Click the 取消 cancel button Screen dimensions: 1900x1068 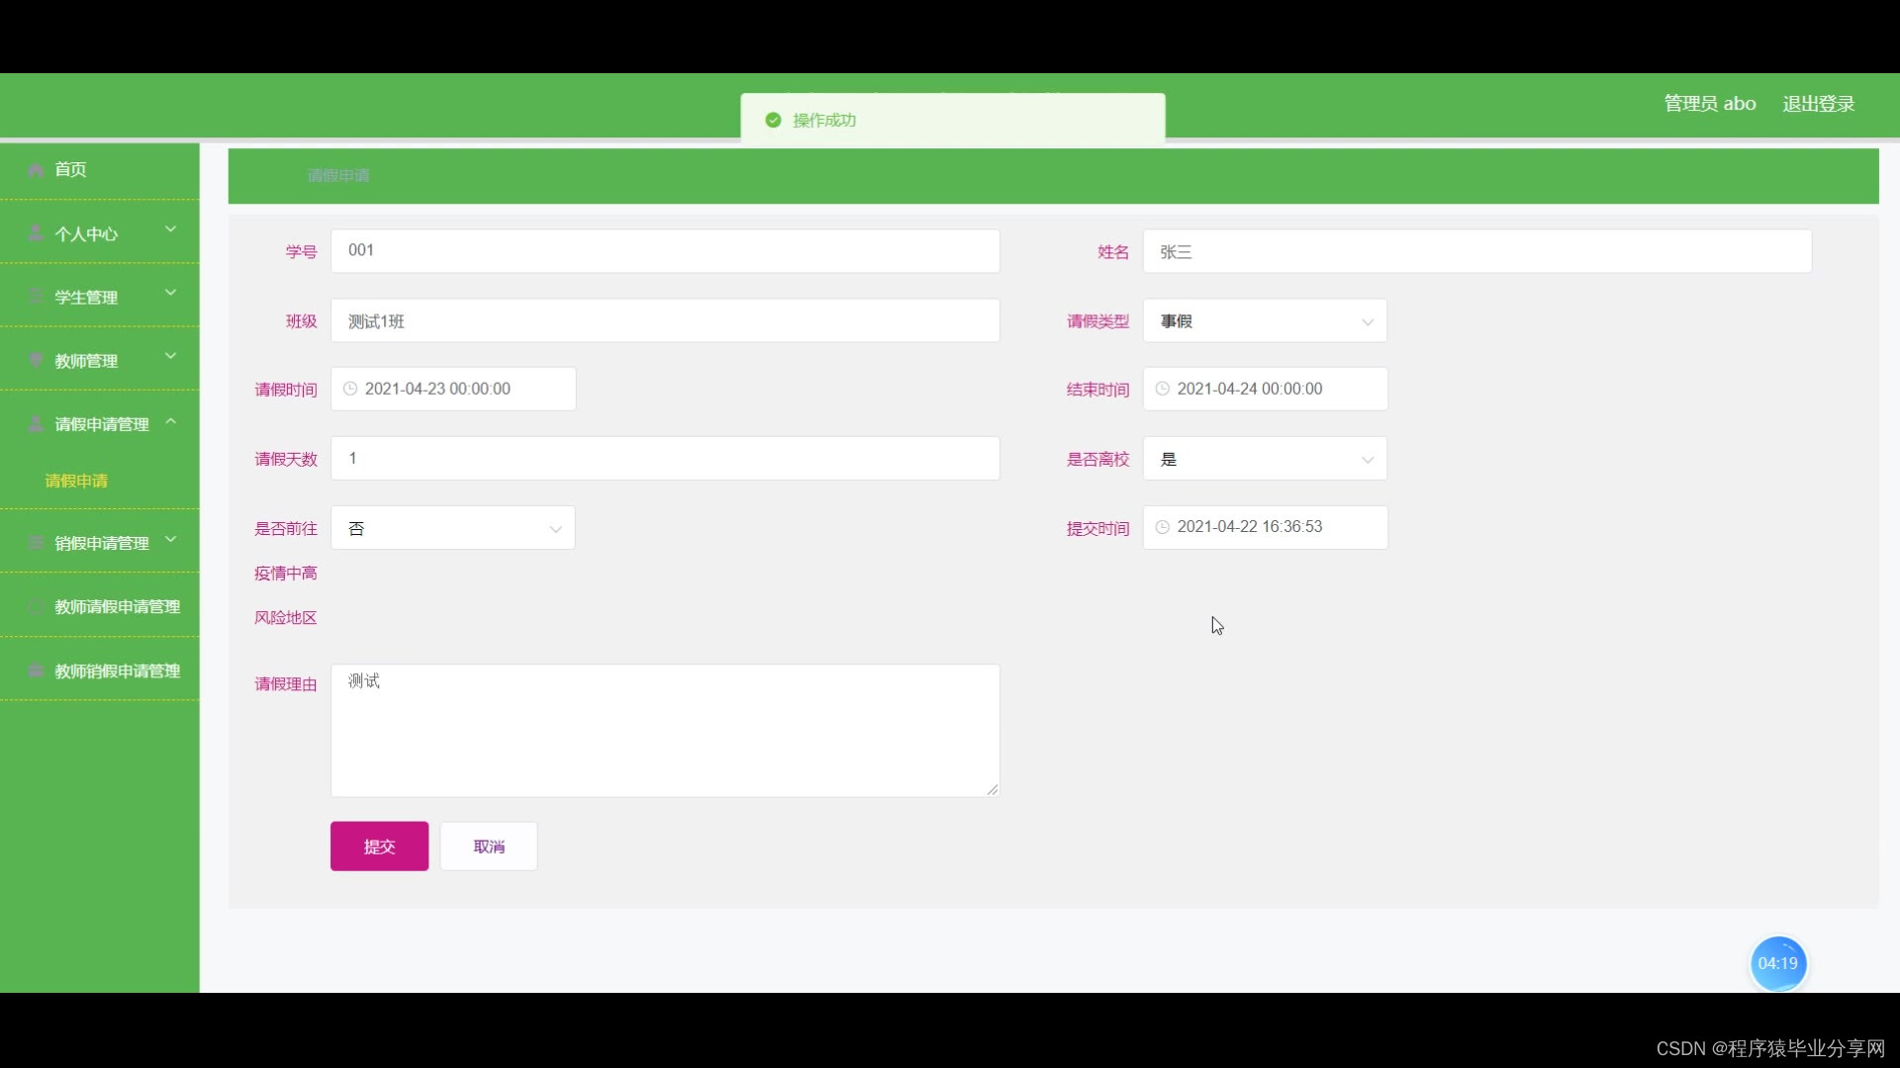pyautogui.click(x=489, y=846)
